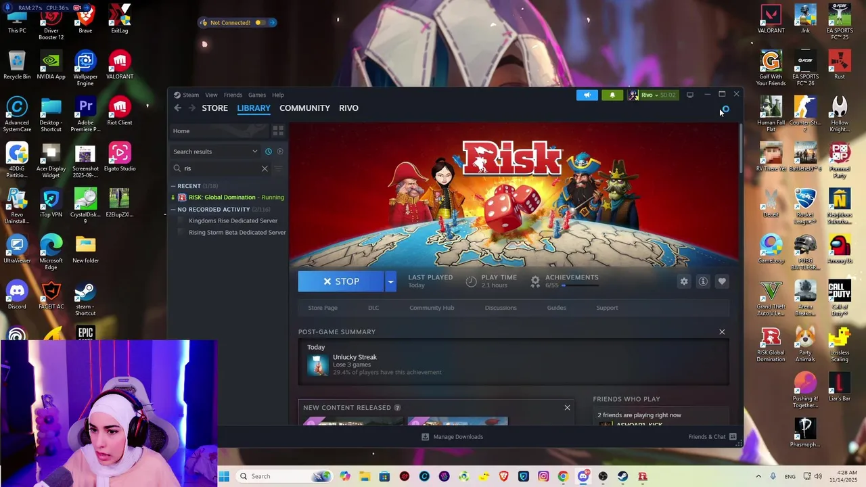Dismiss the Post-Game Summary section
Viewport: 866px width, 487px height.
point(722,332)
